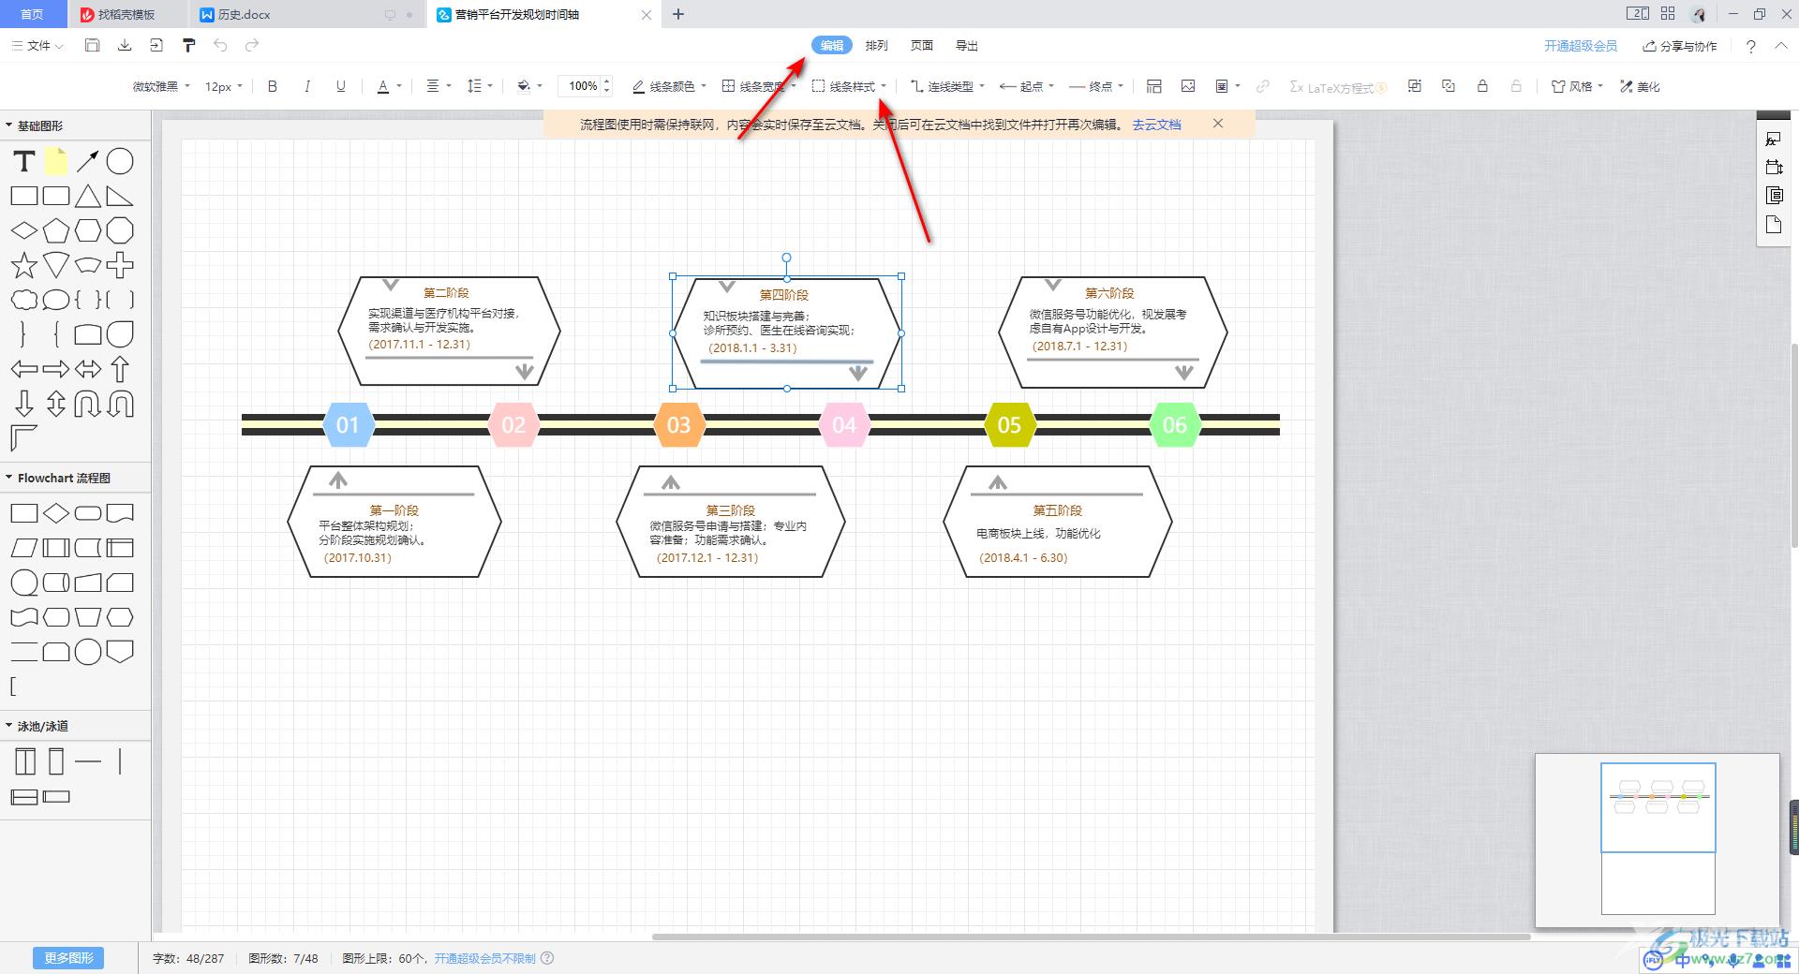This screenshot has width=1799, height=974.
Task: Click the download icon
Action: coord(125,45)
